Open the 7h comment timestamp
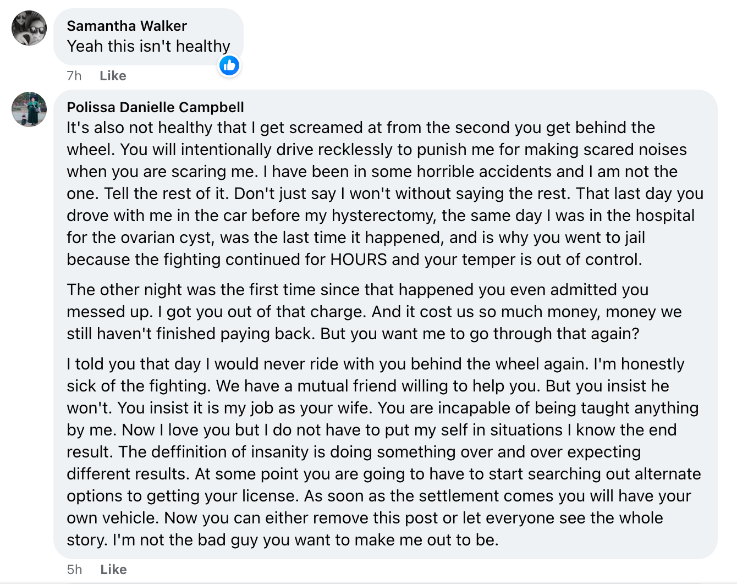Image resolution: width=737 pixels, height=585 pixels. click(74, 76)
